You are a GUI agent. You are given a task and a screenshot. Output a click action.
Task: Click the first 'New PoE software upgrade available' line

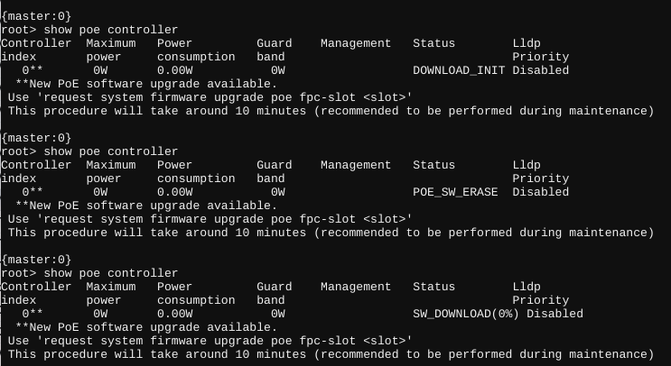146,84
